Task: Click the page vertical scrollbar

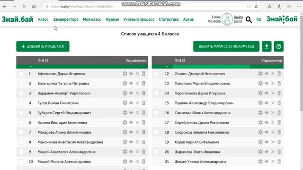Action: [302, 64]
